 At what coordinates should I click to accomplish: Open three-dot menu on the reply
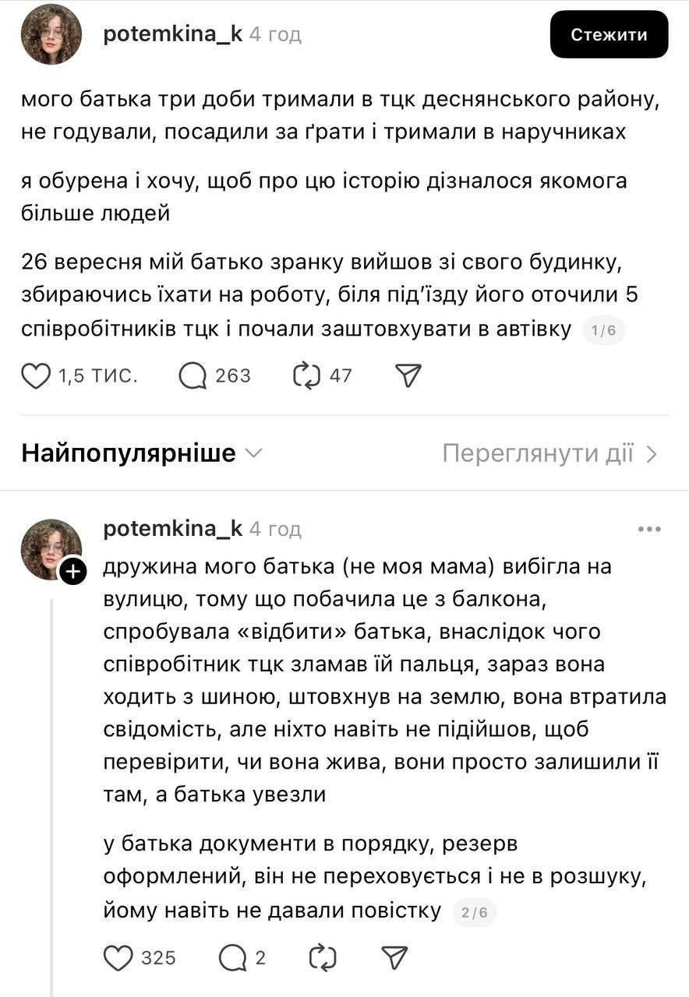(x=648, y=530)
